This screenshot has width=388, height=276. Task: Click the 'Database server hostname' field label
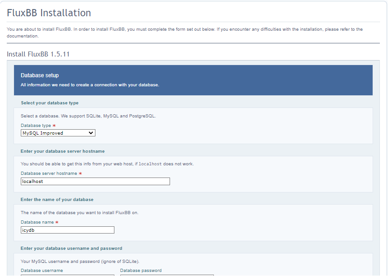coord(49,173)
